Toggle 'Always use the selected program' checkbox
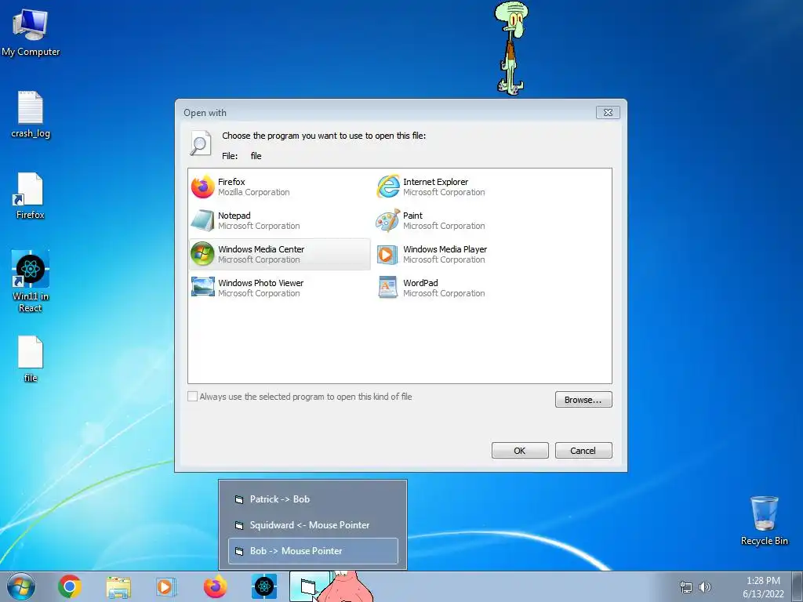Viewport: 803px width, 602px height. pyautogui.click(x=193, y=396)
